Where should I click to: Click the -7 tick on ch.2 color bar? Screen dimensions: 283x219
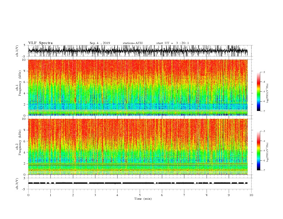(263, 170)
